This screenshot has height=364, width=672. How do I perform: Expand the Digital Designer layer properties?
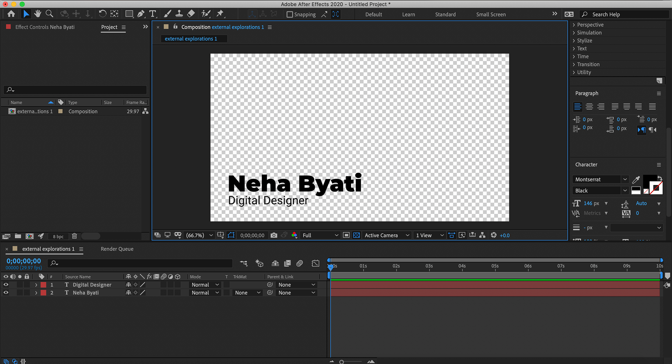[x=36, y=285]
